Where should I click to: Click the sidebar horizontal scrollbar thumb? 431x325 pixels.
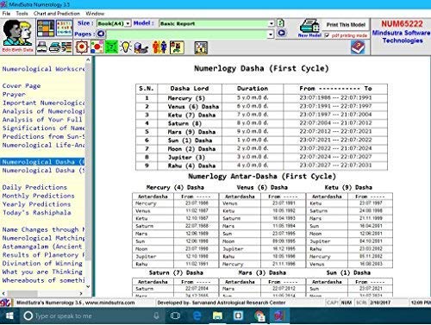coord(22,293)
